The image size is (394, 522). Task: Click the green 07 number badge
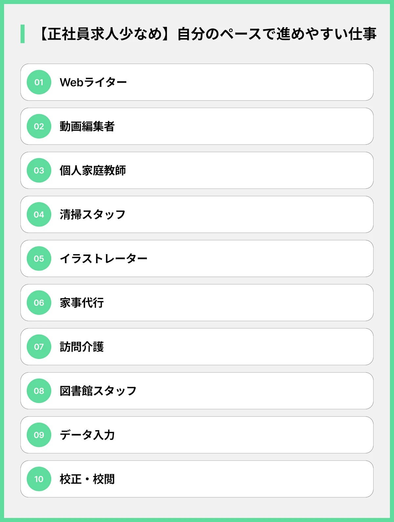point(39,347)
